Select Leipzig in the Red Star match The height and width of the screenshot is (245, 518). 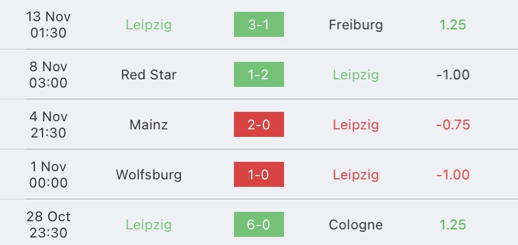[x=356, y=75]
